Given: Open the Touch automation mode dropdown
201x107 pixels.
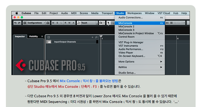Looking at the screenshot, I should pos(89,23).
